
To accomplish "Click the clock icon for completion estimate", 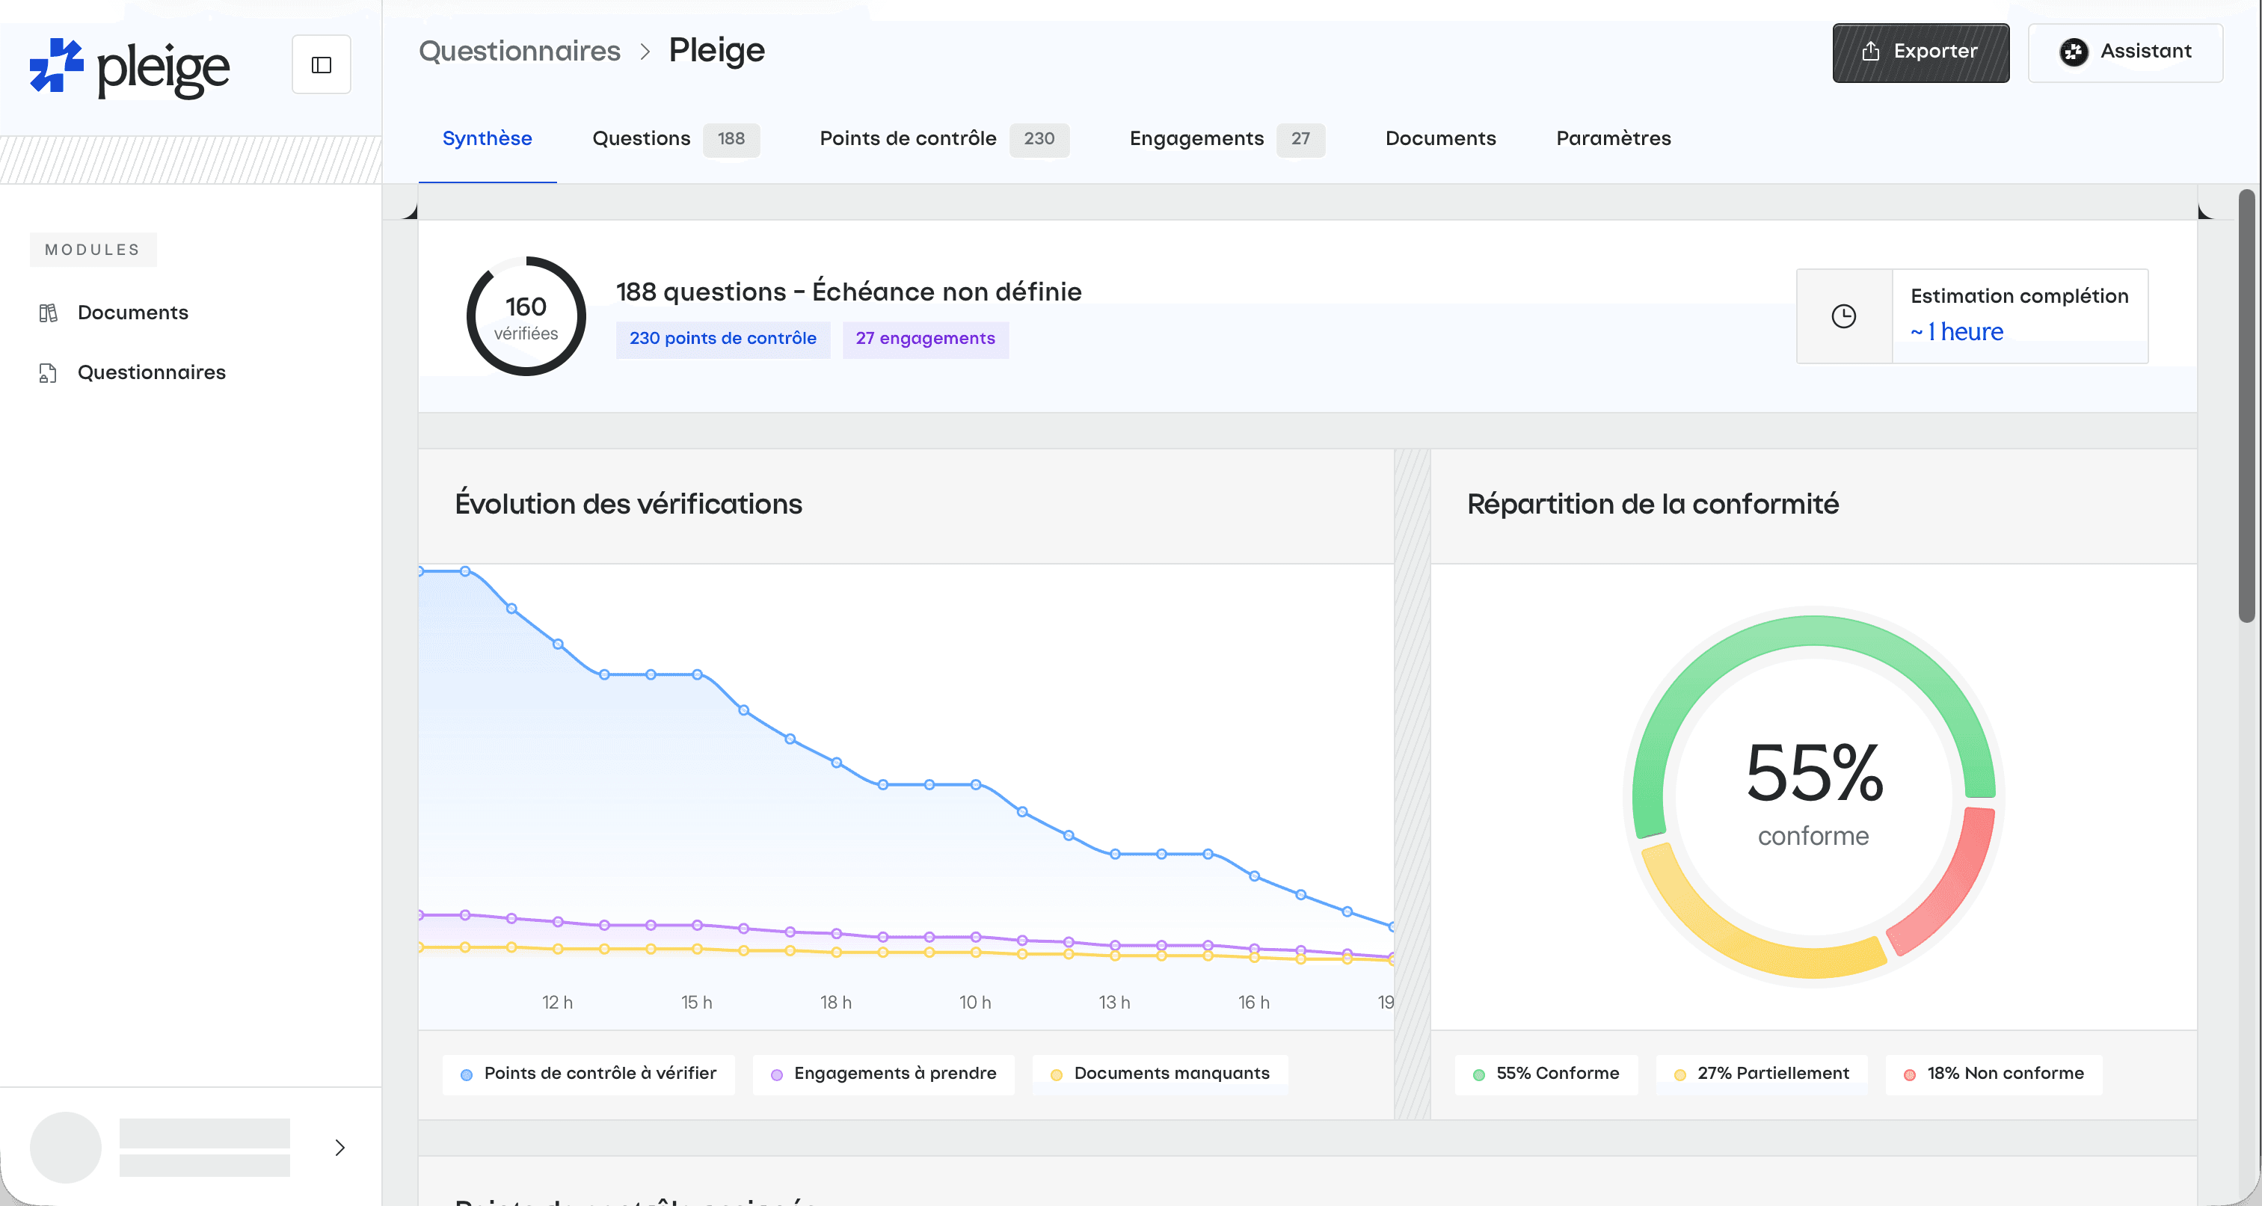I will [x=1844, y=316].
